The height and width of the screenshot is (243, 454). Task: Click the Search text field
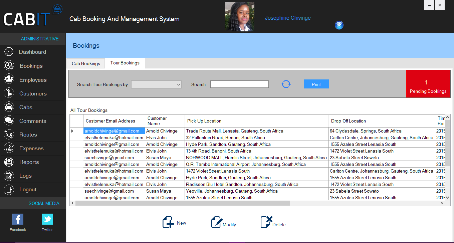(x=239, y=84)
